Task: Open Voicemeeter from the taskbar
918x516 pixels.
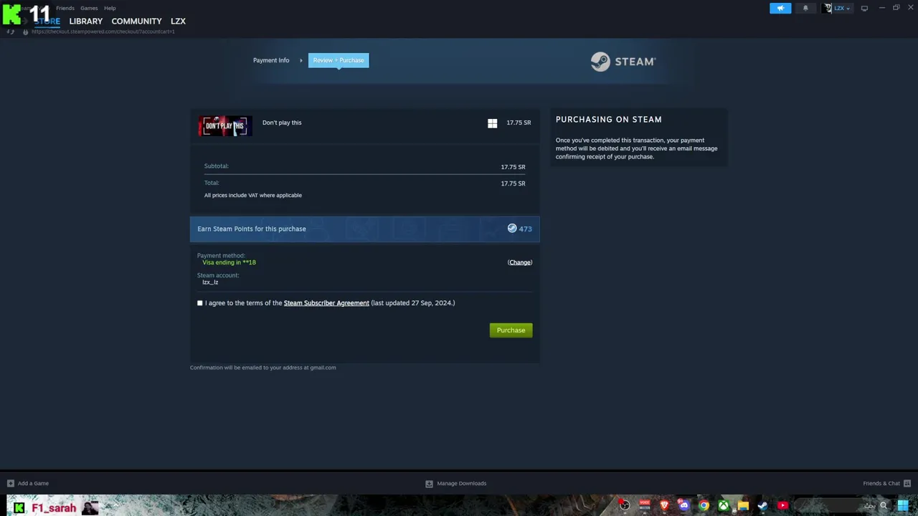Action: [645, 505]
